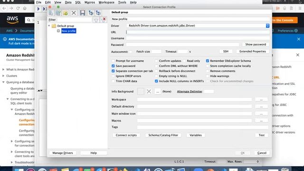Expand Troubleshooting section in sidebar
Viewport: 304px width, 171px height.
click(12, 162)
